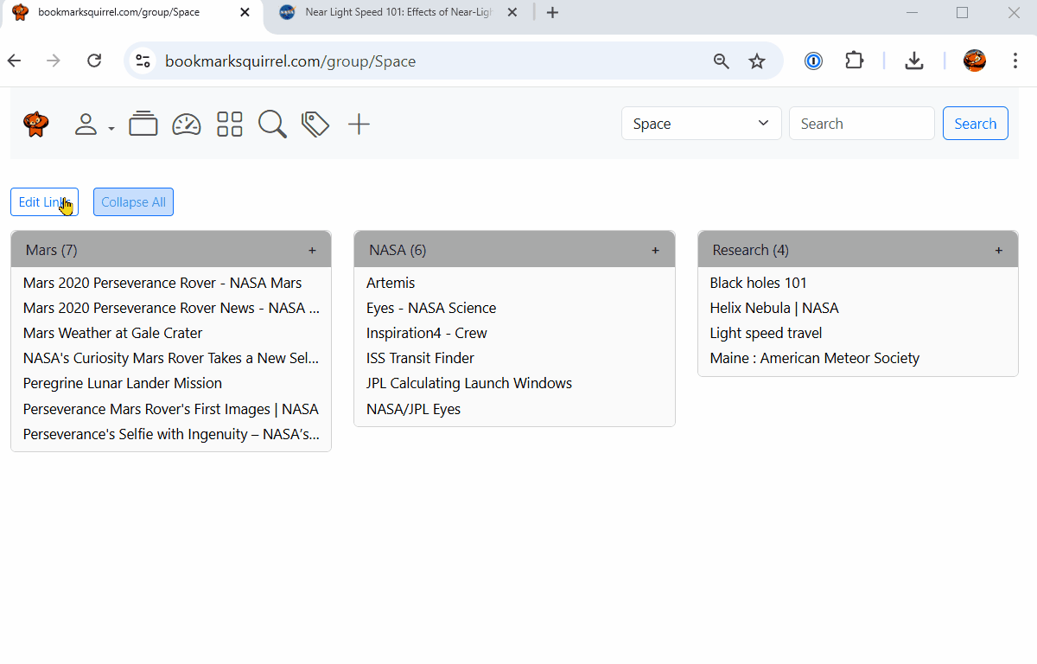Add a link to the Mars category
Image resolution: width=1037 pixels, height=664 pixels.
click(312, 251)
